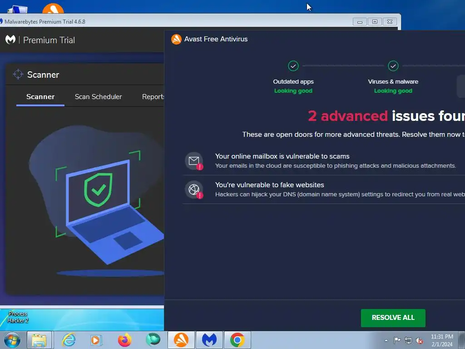Click the green globe taskbar icon
465x349 pixels.
point(153,339)
